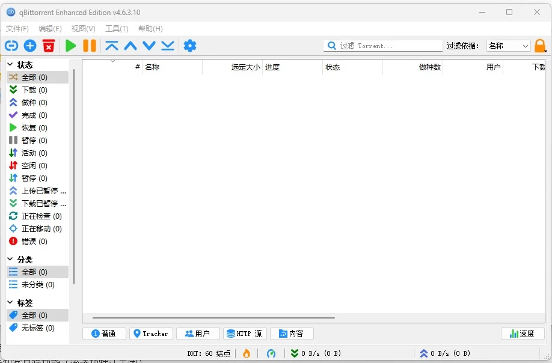
Task: Open the 过滤依据 名称 dropdown
Action: (508, 45)
